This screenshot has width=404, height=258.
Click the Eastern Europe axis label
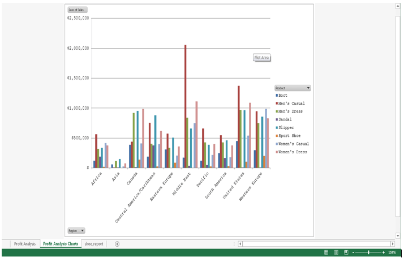pyautogui.click(x=162, y=187)
